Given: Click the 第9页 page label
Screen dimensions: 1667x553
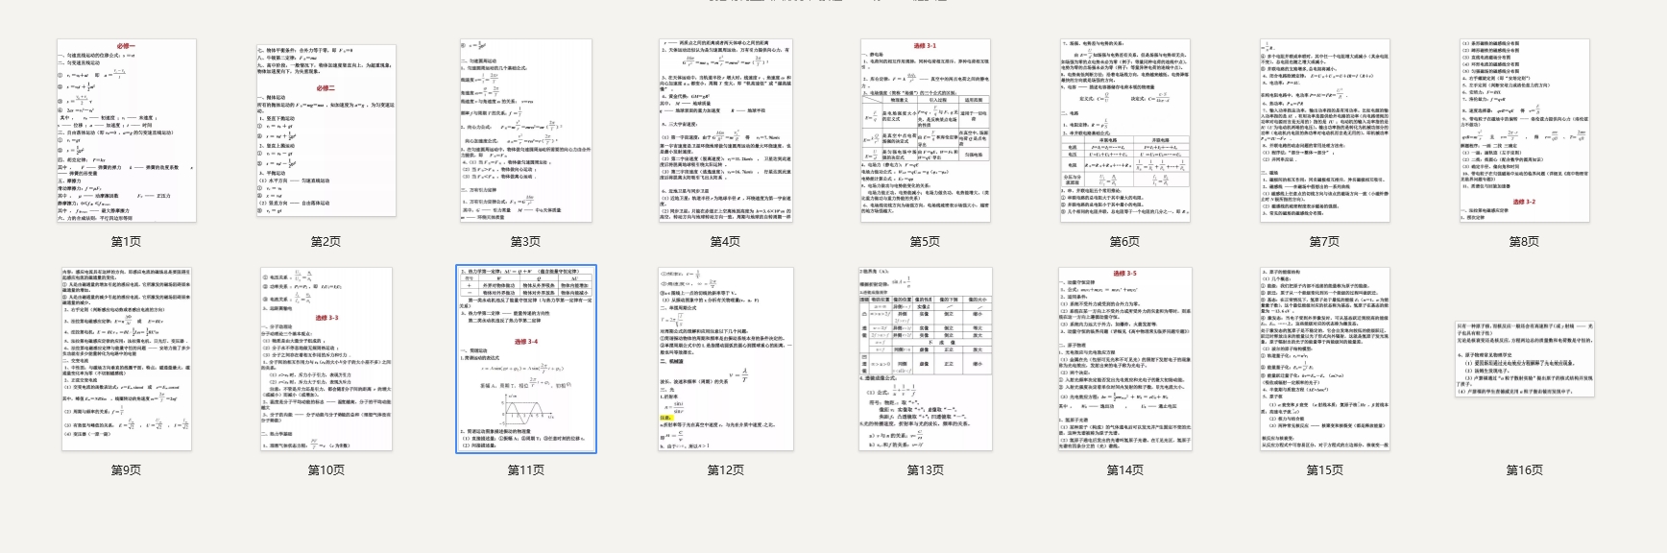Looking at the screenshot, I should [x=126, y=470].
